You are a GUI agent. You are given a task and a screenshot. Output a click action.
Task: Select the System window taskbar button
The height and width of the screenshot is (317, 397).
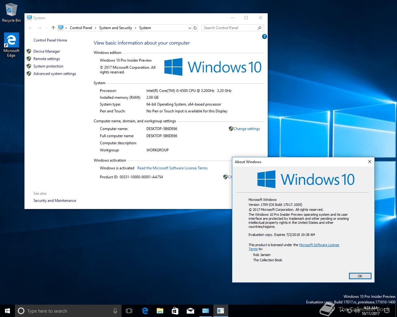[x=205, y=311]
